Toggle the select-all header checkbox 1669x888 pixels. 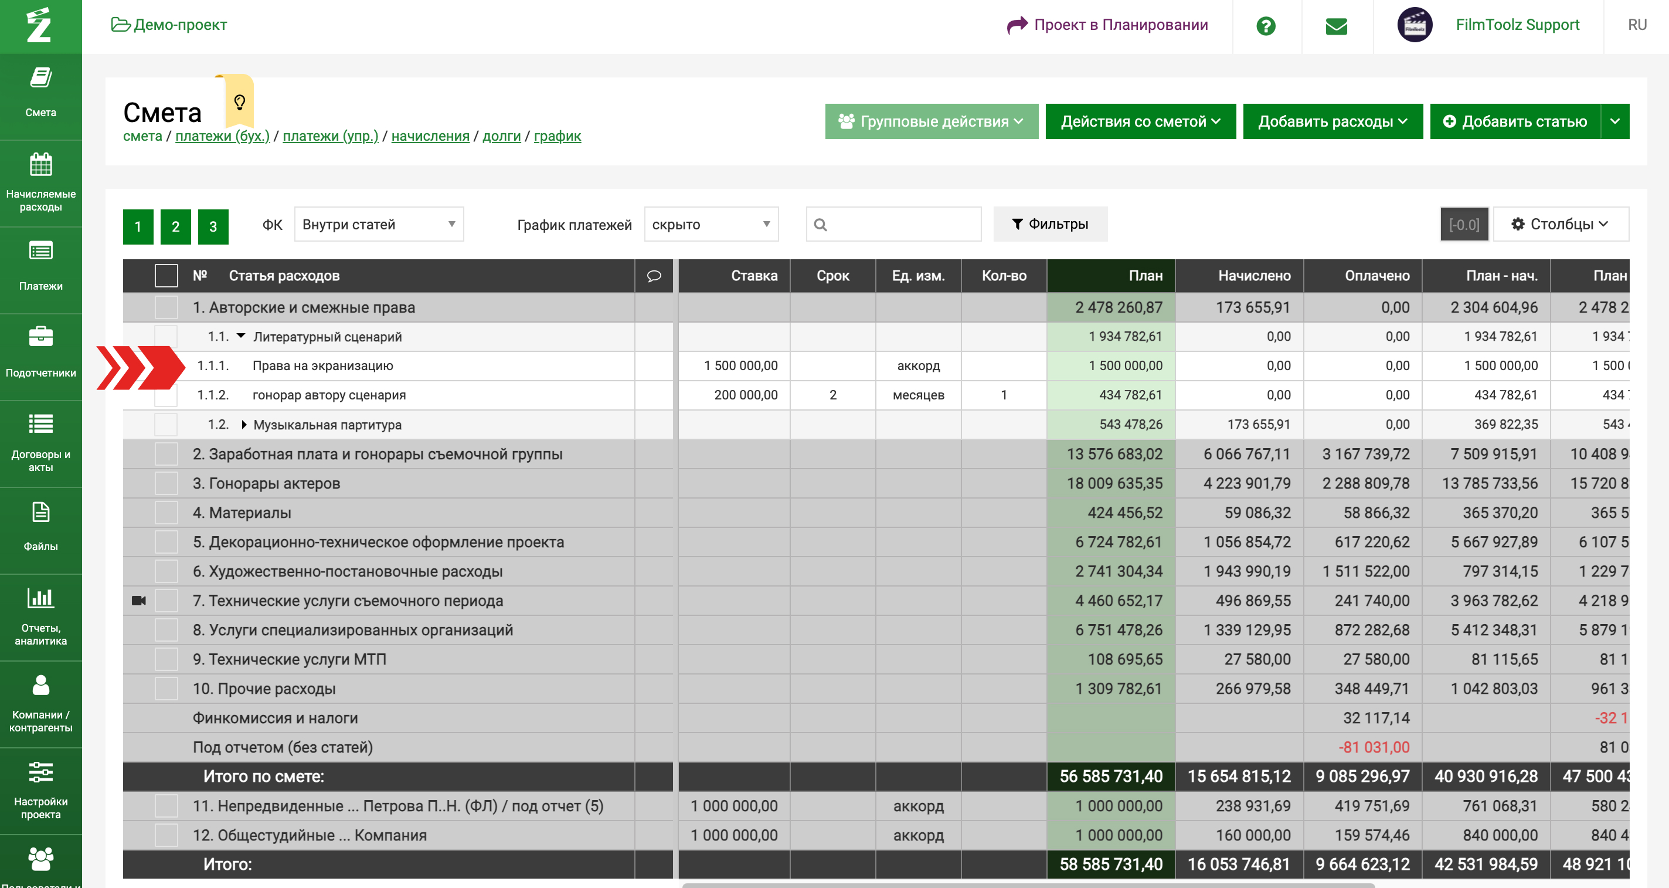[x=166, y=276]
